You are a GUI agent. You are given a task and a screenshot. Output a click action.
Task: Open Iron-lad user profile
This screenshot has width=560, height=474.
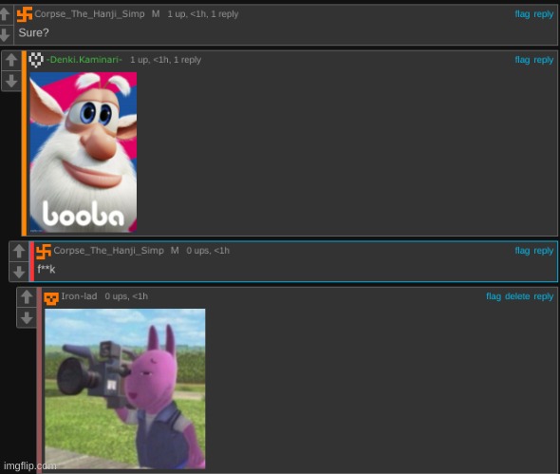tap(79, 296)
